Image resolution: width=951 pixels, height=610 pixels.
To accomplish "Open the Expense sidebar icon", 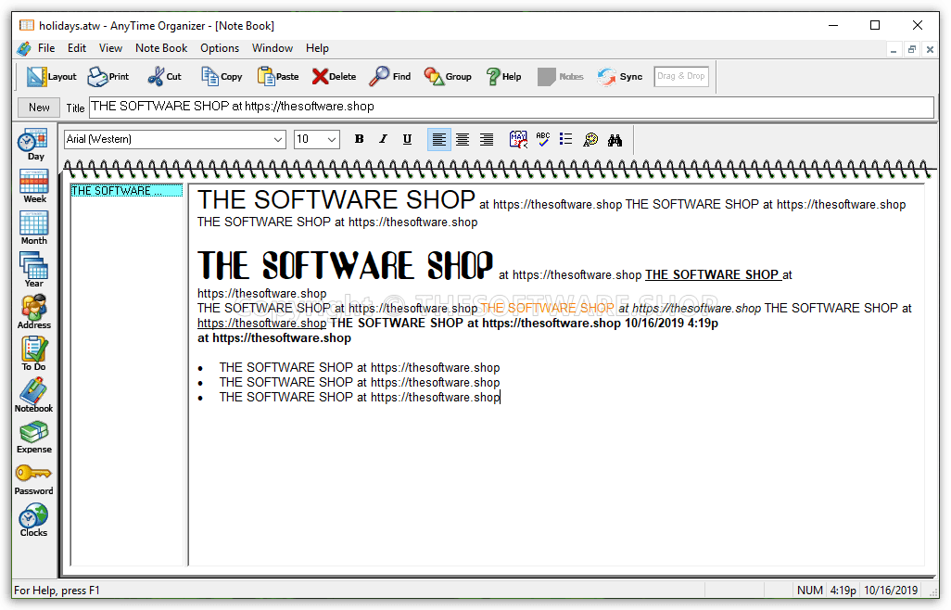I will pyautogui.click(x=34, y=438).
